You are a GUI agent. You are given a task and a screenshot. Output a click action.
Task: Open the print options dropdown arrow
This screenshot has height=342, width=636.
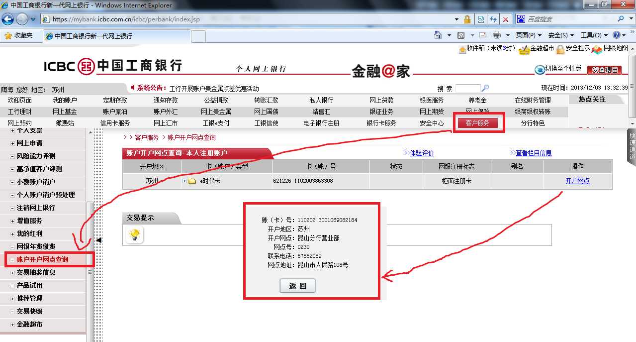tap(508, 36)
